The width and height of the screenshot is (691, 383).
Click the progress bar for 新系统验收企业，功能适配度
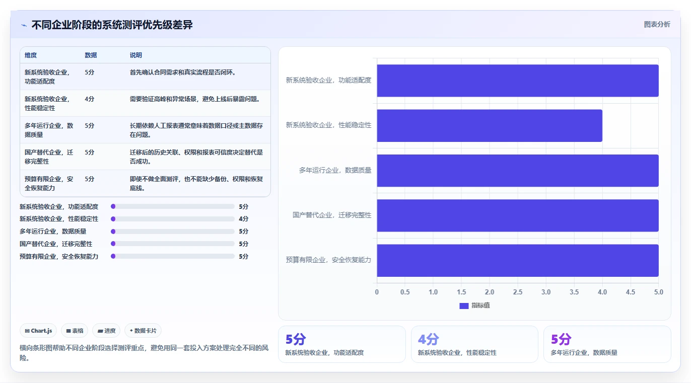173,206
